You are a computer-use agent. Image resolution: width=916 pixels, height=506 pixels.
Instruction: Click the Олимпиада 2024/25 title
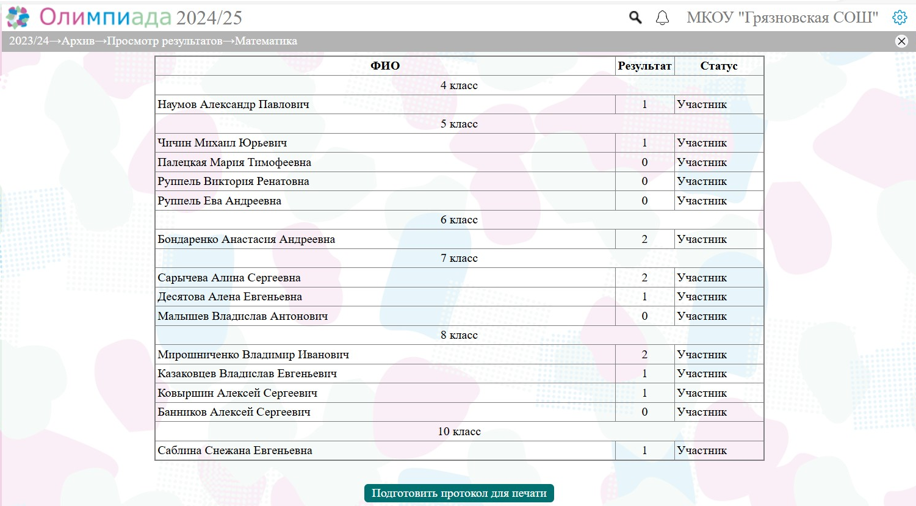click(x=141, y=18)
